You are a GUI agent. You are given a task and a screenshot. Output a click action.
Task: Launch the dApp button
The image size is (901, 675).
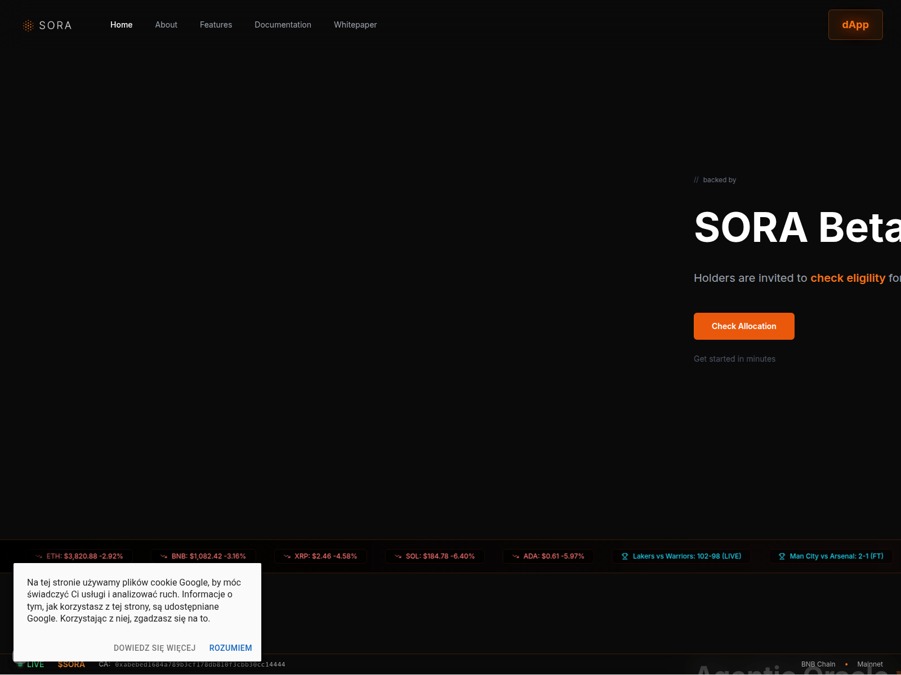pyautogui.click(x=855, y=25)
